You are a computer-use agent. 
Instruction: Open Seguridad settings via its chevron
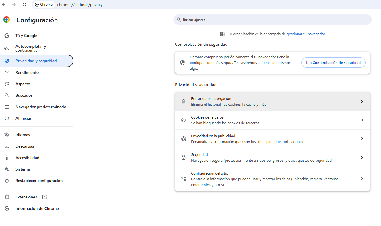(362, 157)
